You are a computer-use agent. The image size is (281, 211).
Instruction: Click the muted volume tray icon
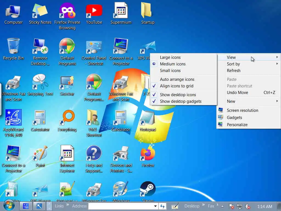(x=248, y=207)
